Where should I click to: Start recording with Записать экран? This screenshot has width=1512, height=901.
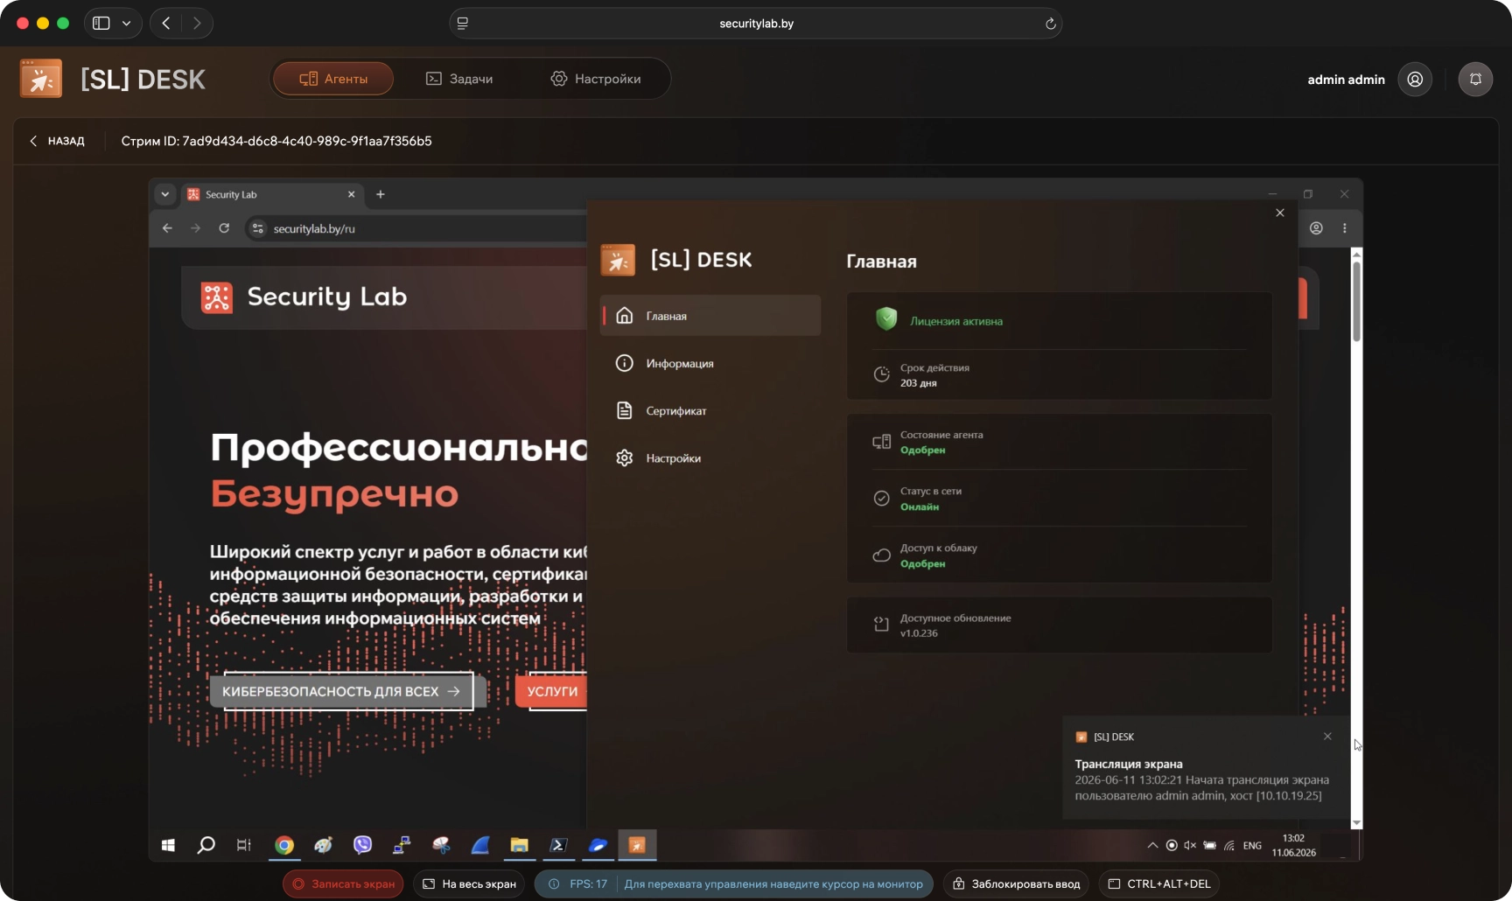(343, 884)
